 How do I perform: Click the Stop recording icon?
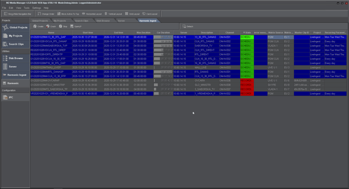(61, 26)
